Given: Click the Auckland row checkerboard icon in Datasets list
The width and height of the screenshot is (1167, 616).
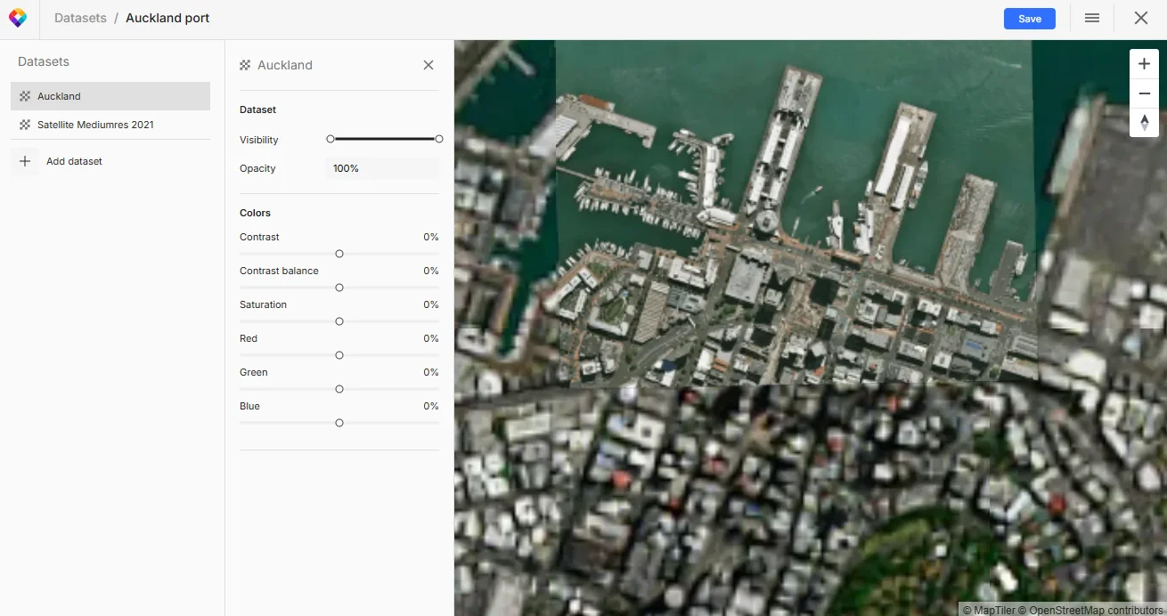Looking at the screenshot, I should pyautogui.click(x=25, y=96).
